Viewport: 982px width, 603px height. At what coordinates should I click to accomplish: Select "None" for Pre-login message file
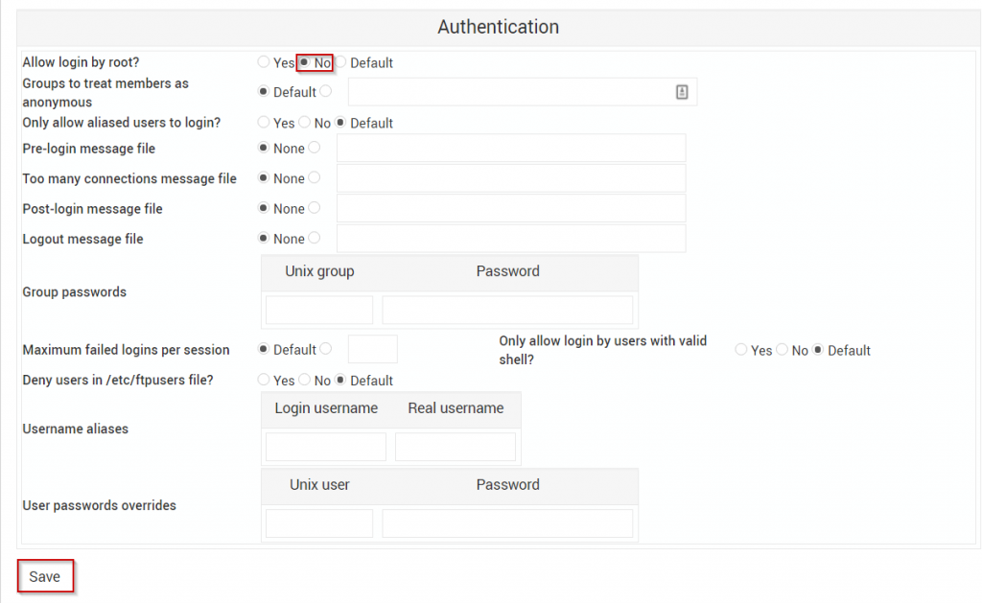click(265, 149)
